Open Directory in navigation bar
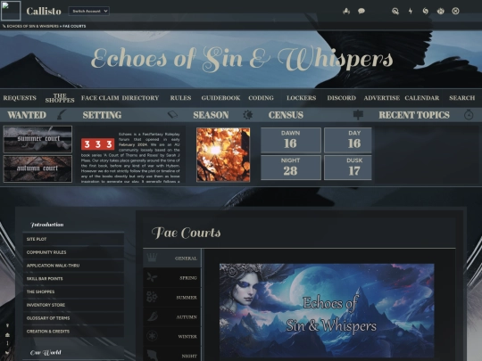 pyautogui.click(x=140, y=98)
